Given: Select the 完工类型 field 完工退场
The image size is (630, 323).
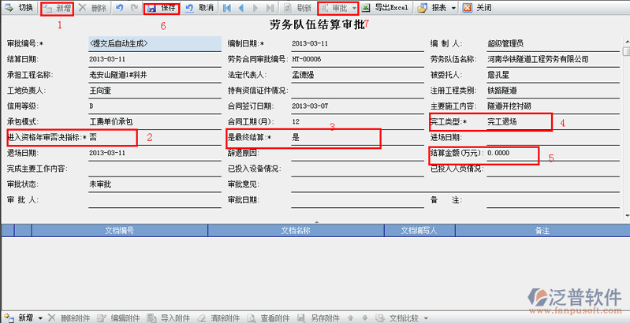Looking at the screenshot, I should [x=554, y=122].
